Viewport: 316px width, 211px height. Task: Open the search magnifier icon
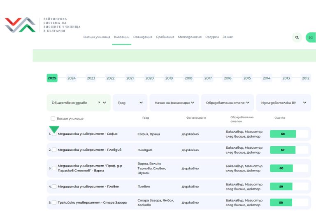tap(297, 38)
